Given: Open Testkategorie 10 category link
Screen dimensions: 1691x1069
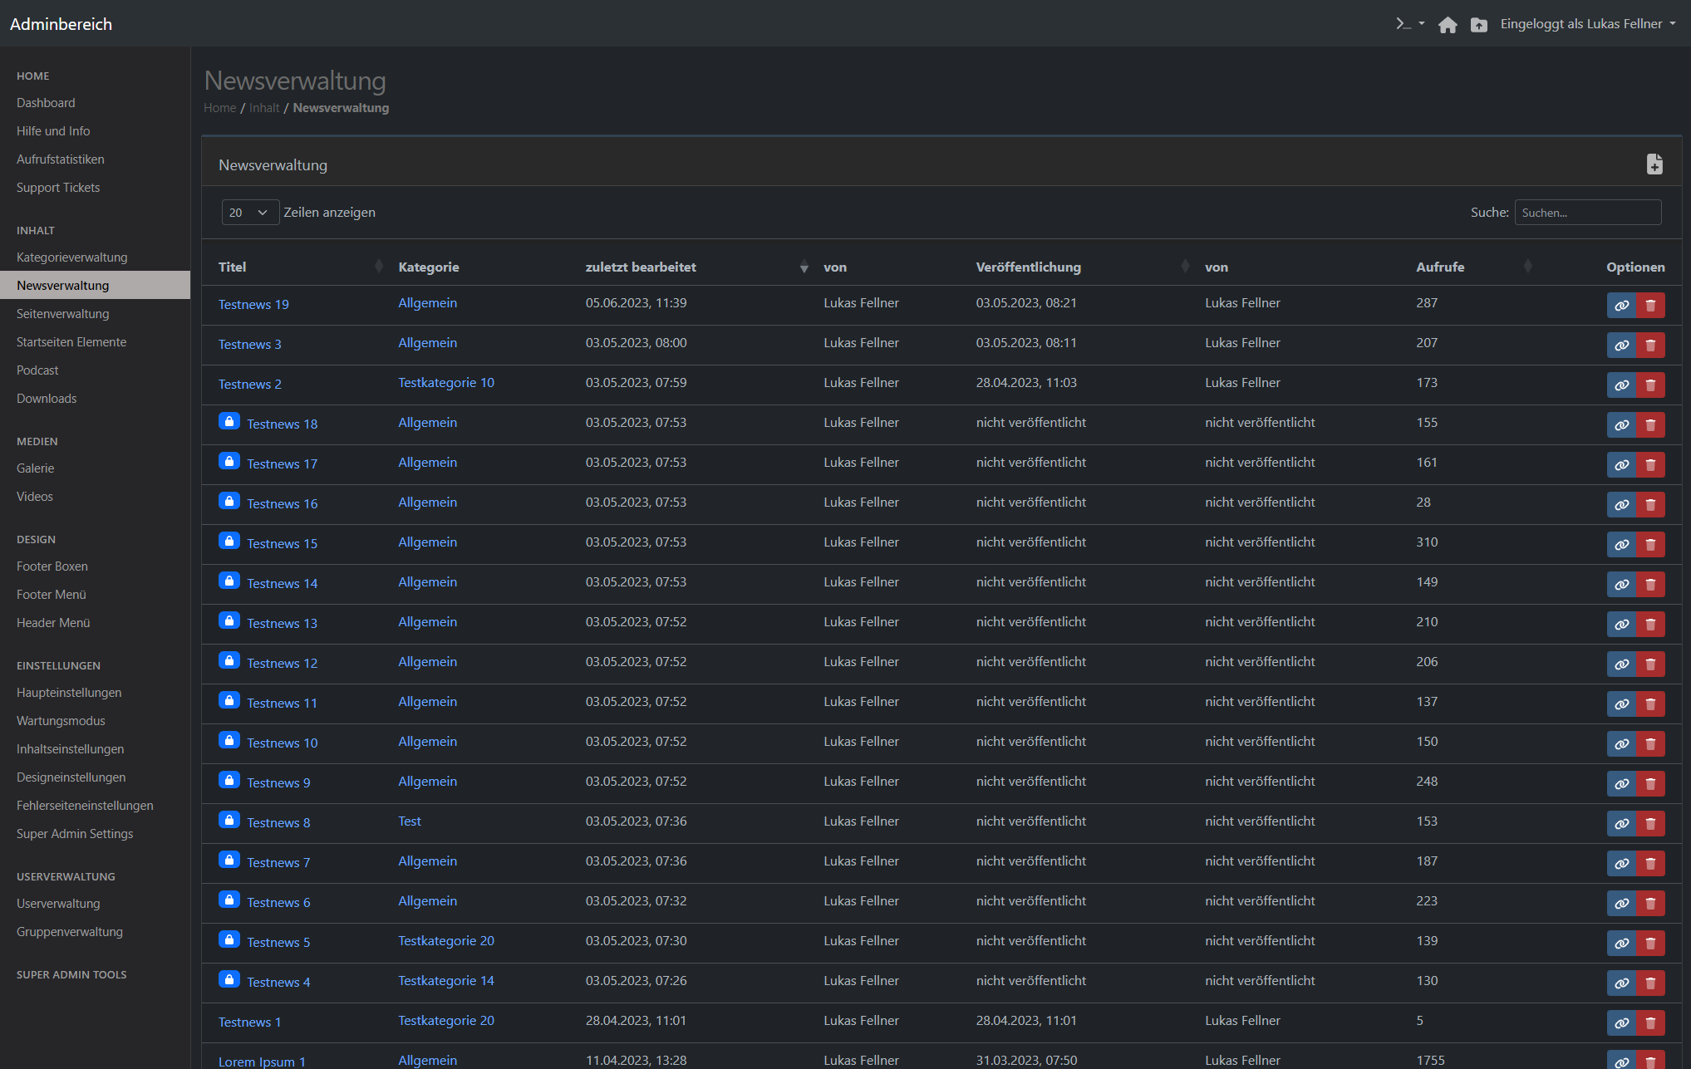Looking at the screenshot, I should click(446, 383).
